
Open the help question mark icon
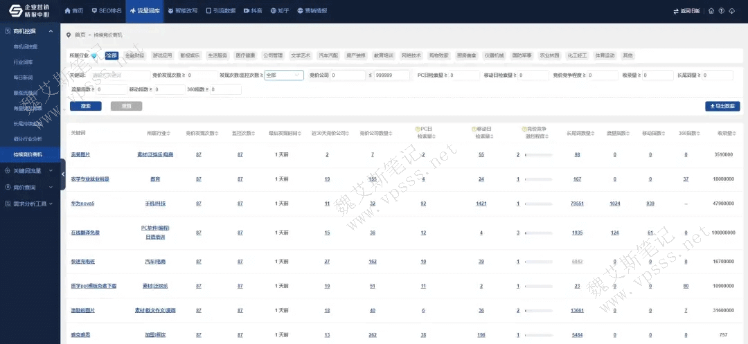coord(721,11)
